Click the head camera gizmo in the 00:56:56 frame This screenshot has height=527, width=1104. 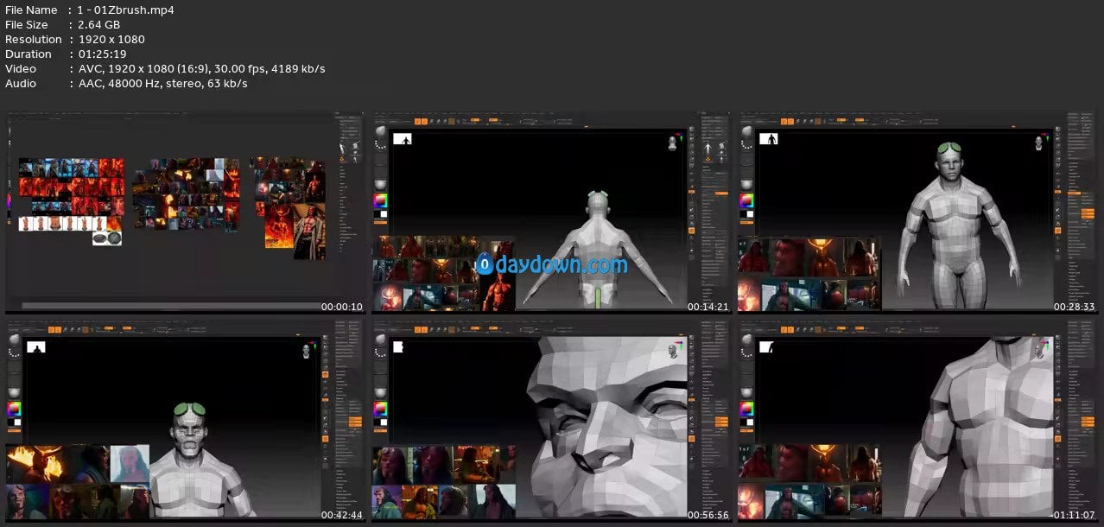coord(674,352)
